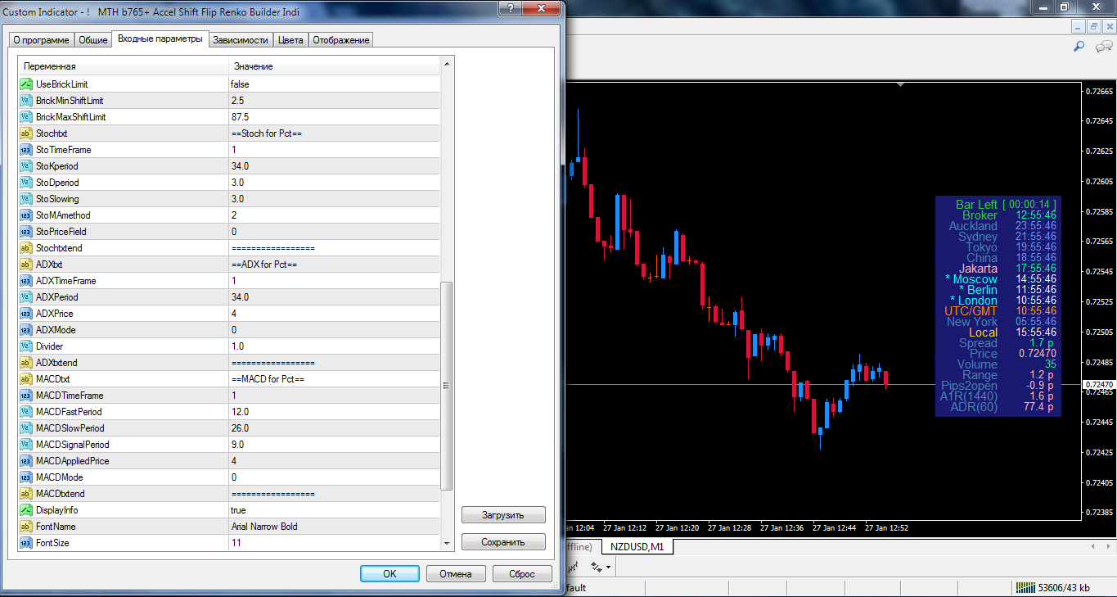
Task: Open the dropdown arrow on the bottom toolbar
Action: [x=609, y=567]
